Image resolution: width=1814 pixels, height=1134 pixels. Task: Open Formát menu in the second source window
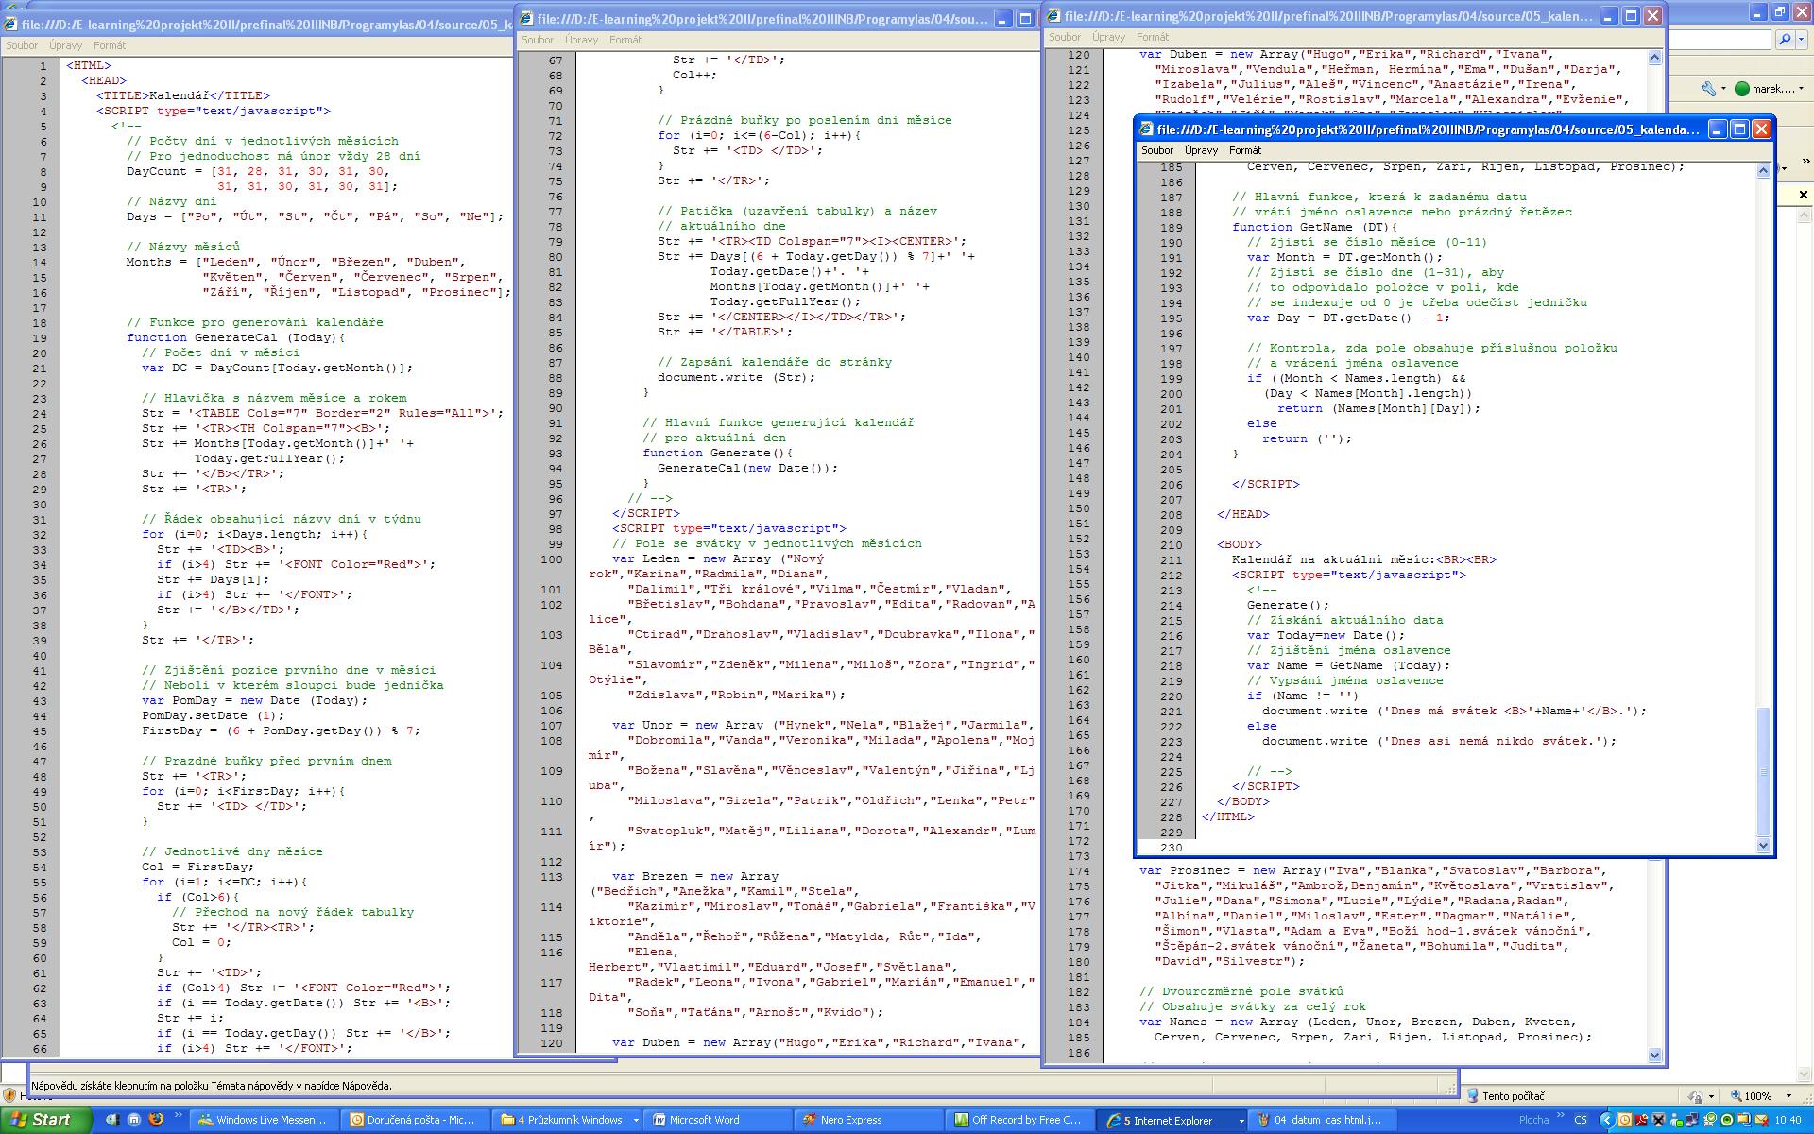[625, 40]
